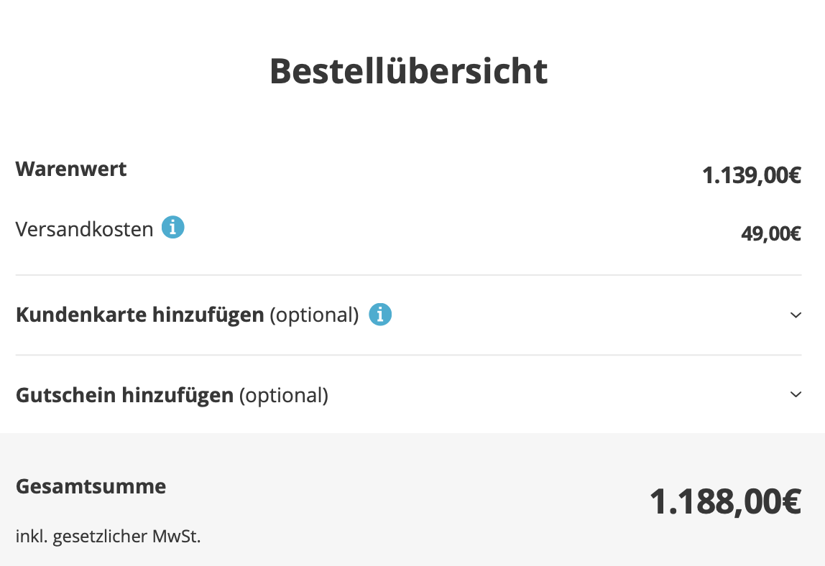Click the blank space between Warenwert and its amount
Viewport: 825px width, 566px height.
[408, 172]
